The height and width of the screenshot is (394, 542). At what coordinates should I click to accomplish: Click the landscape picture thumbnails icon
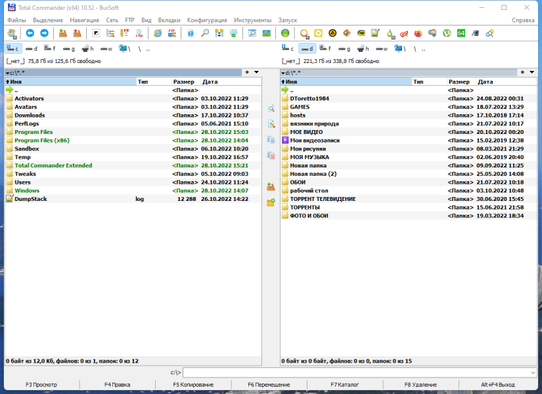tap(267, 33)
